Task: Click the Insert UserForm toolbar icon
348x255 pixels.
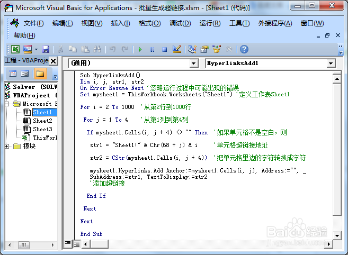Action: pyautogui.click(x=28, y=49)
